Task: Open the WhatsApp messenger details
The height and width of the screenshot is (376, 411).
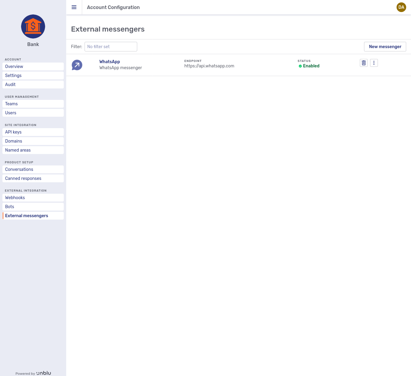Action: pos(110,62)
